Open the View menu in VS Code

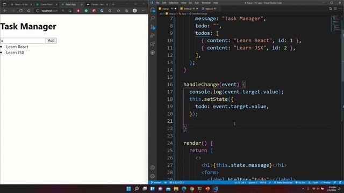184,3
